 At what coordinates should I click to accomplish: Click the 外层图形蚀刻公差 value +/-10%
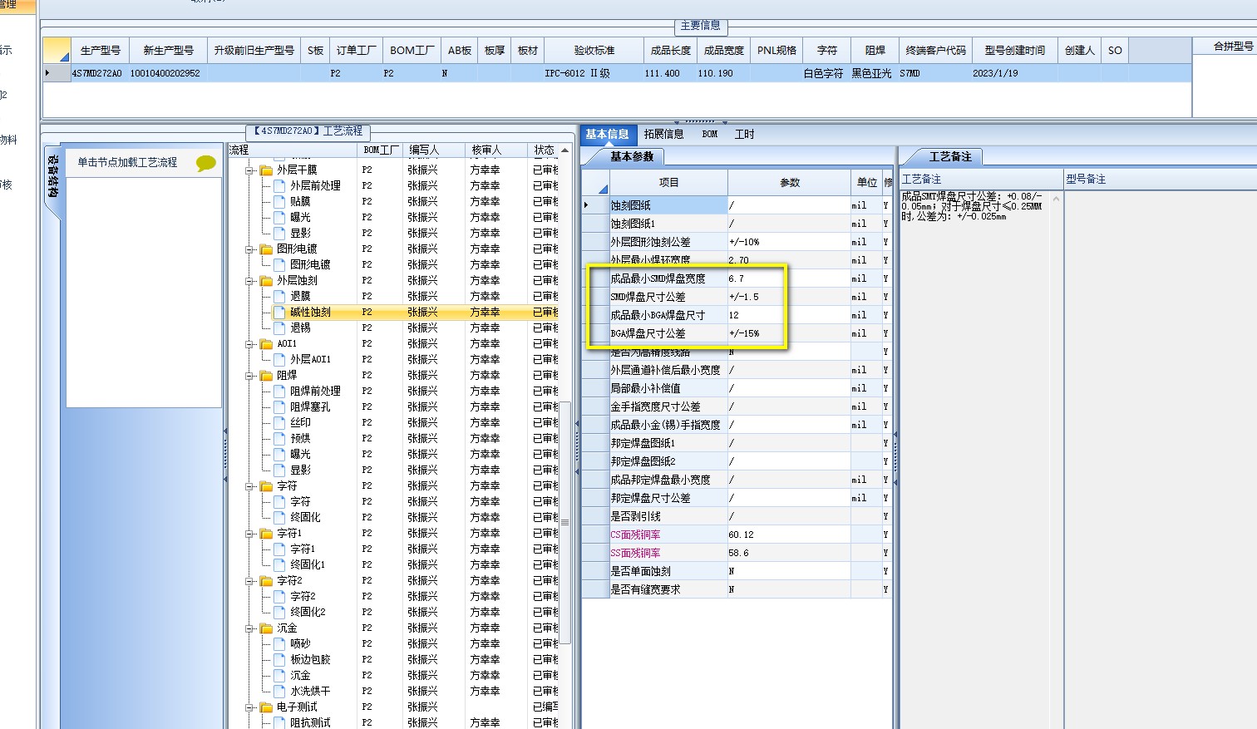click(x=789, y=242)
